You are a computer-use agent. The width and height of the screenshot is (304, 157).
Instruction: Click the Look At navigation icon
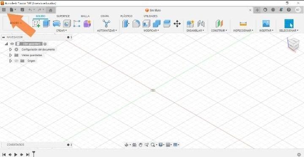[134, 145]
